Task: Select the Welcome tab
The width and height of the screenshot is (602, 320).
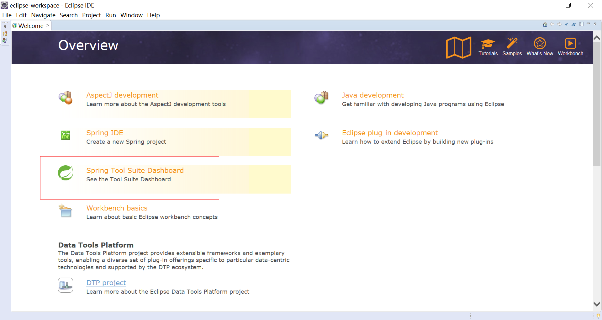Action: [31, 26]
